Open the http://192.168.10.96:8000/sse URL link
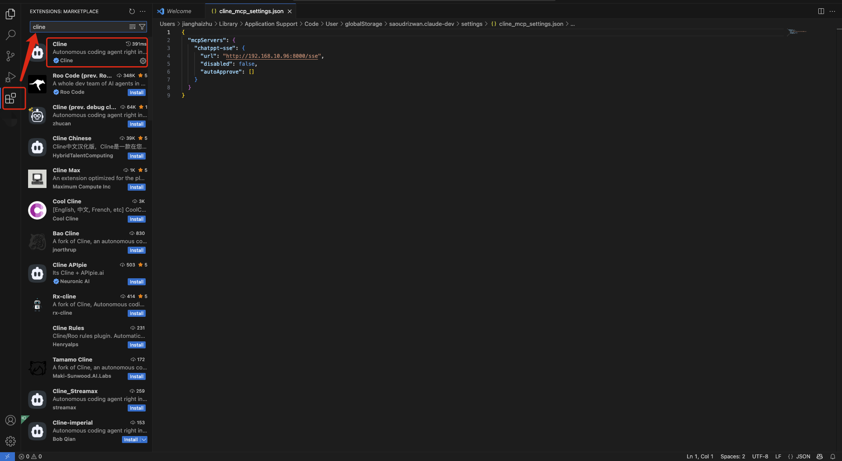The height and width of the screenshot is (461, 842). [272, 56]
